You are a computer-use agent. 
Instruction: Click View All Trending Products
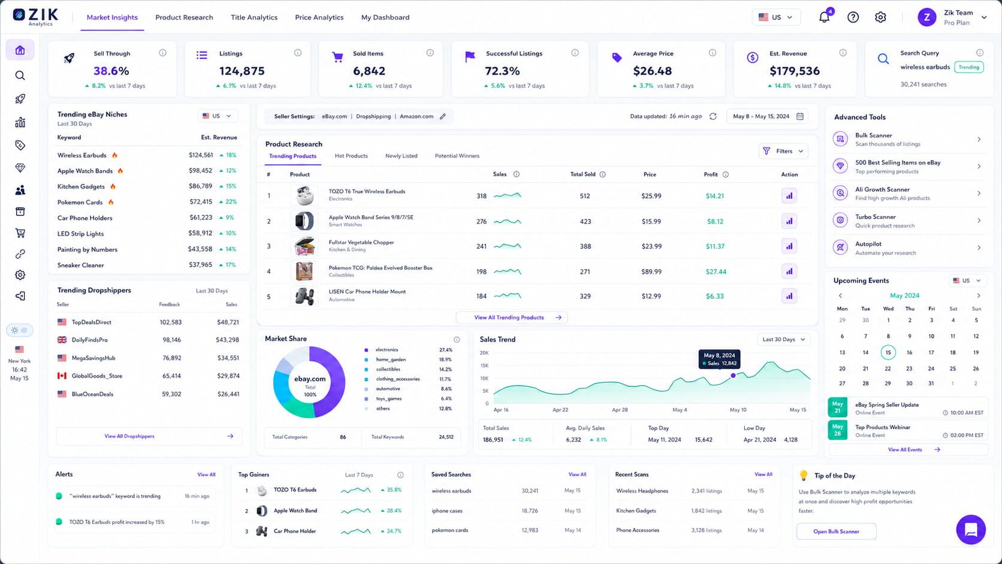pos(512,318)
